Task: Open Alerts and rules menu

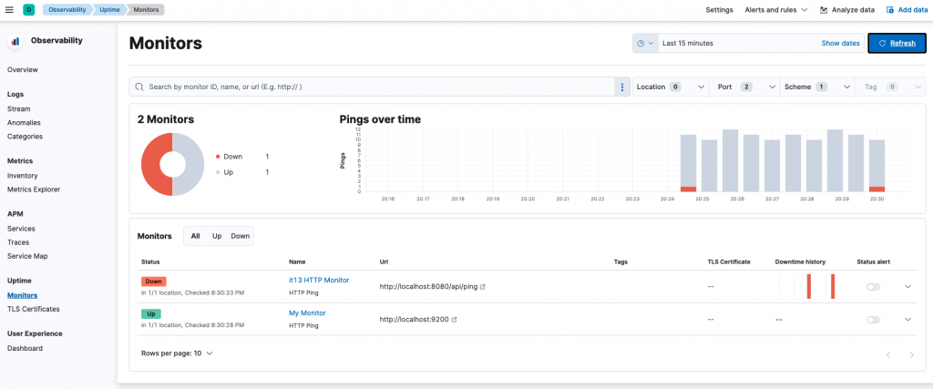Action: 776,10
